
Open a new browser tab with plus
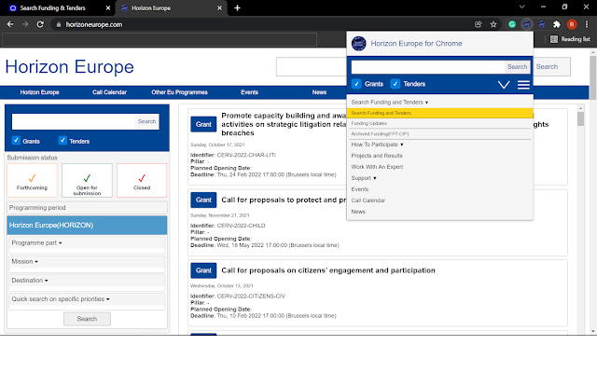(237, 8)
